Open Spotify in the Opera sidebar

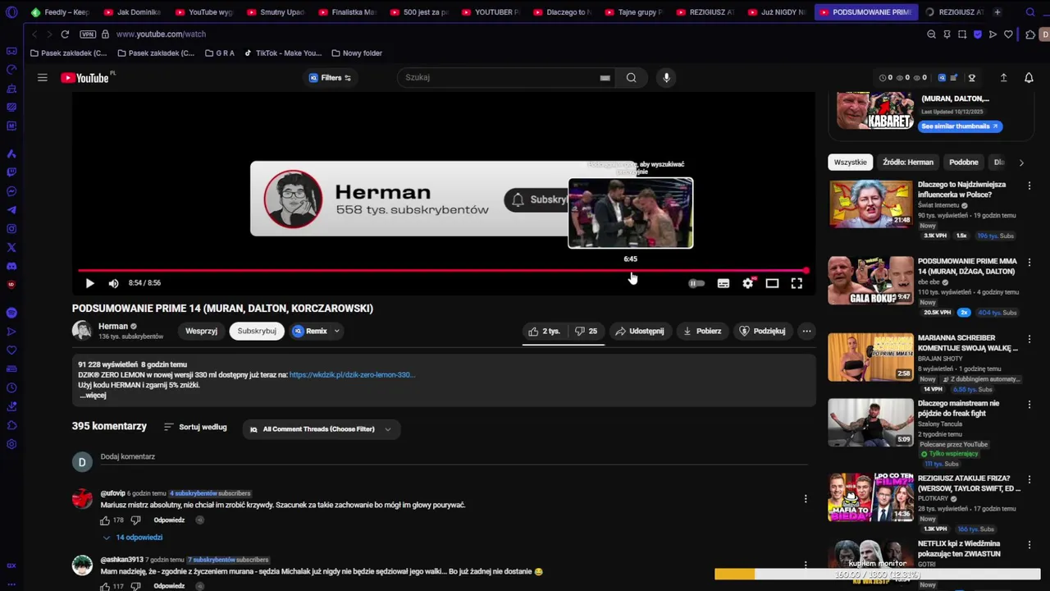(11, 313)
